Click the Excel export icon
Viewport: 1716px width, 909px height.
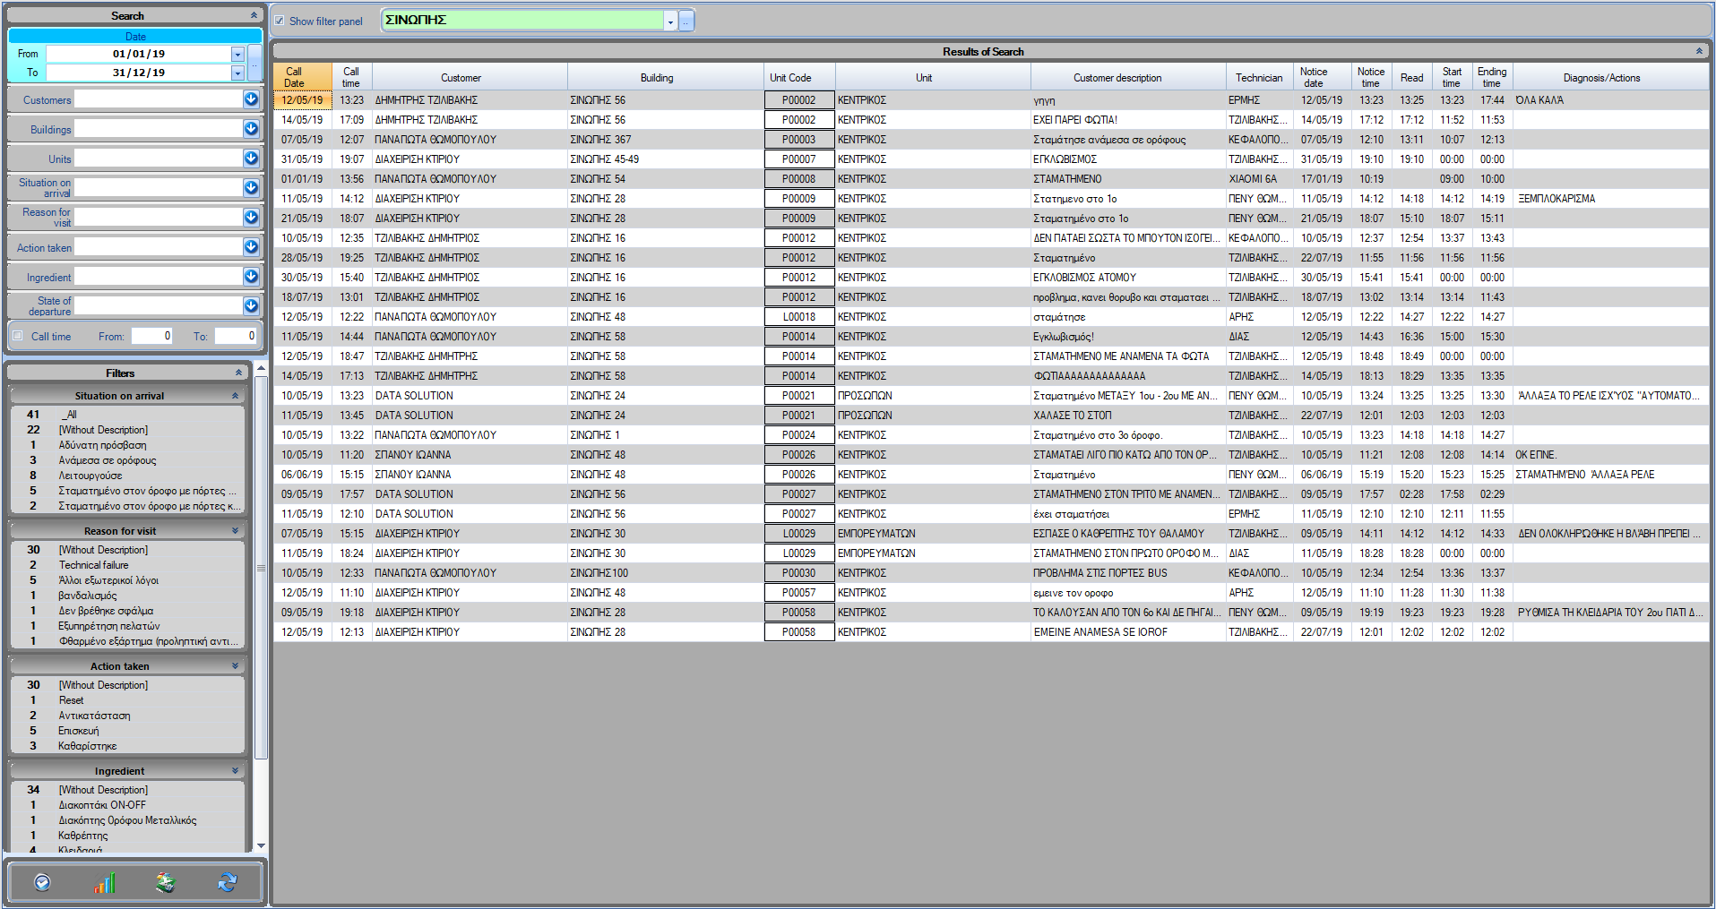point(165,883)
